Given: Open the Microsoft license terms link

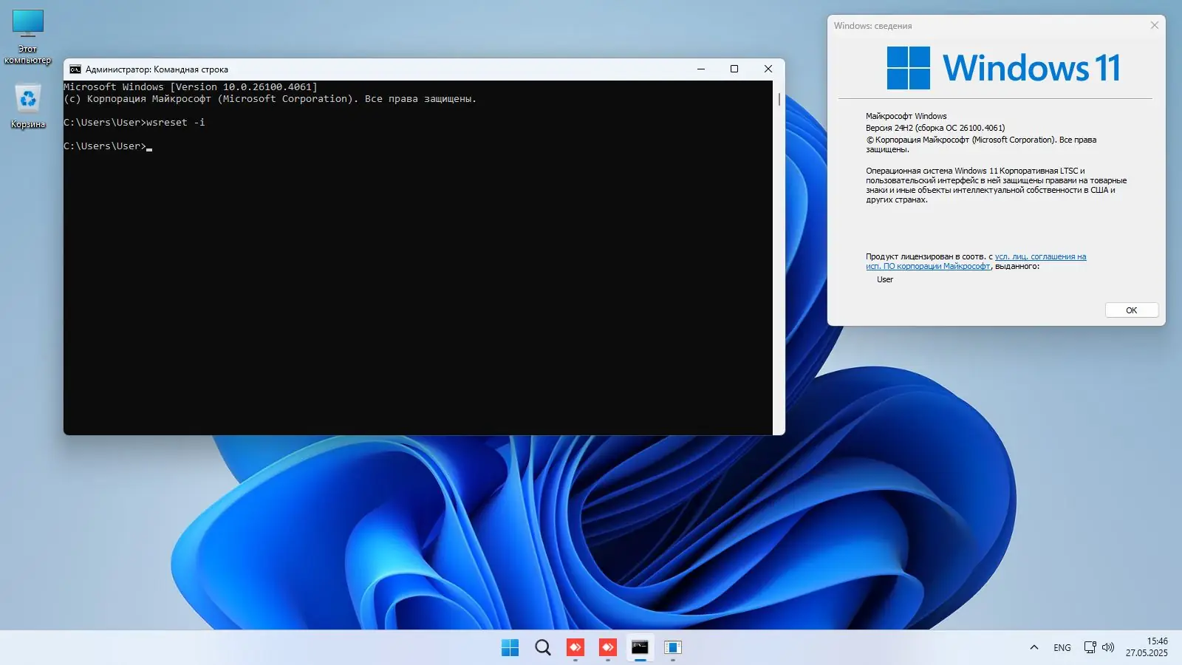Looking at the screenshot, I should [x=1040, y=257].
